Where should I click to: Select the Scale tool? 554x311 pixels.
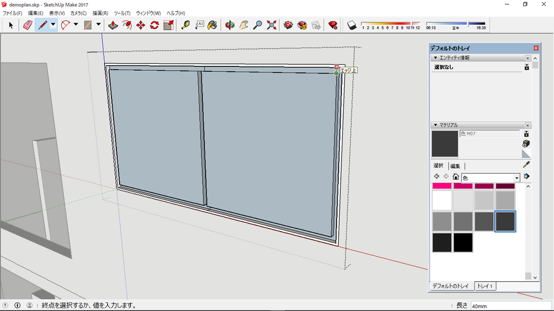[169, 25]
